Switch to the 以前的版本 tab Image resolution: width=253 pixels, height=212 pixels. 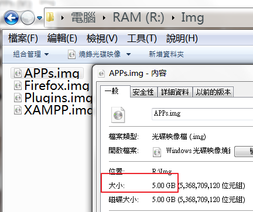213,92
